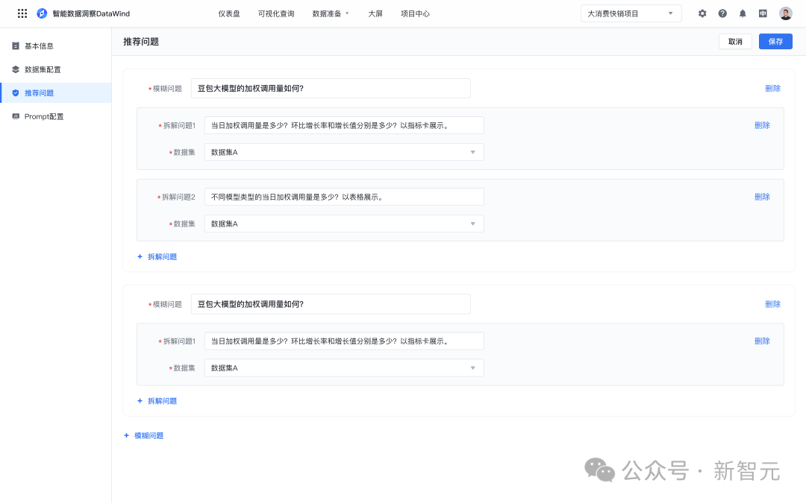The image size is (806, 503).
Task: Click the DataWind logo icon
Action: (42, 13)
